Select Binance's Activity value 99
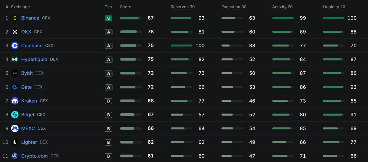368x162 pixels. coord(303,18)
